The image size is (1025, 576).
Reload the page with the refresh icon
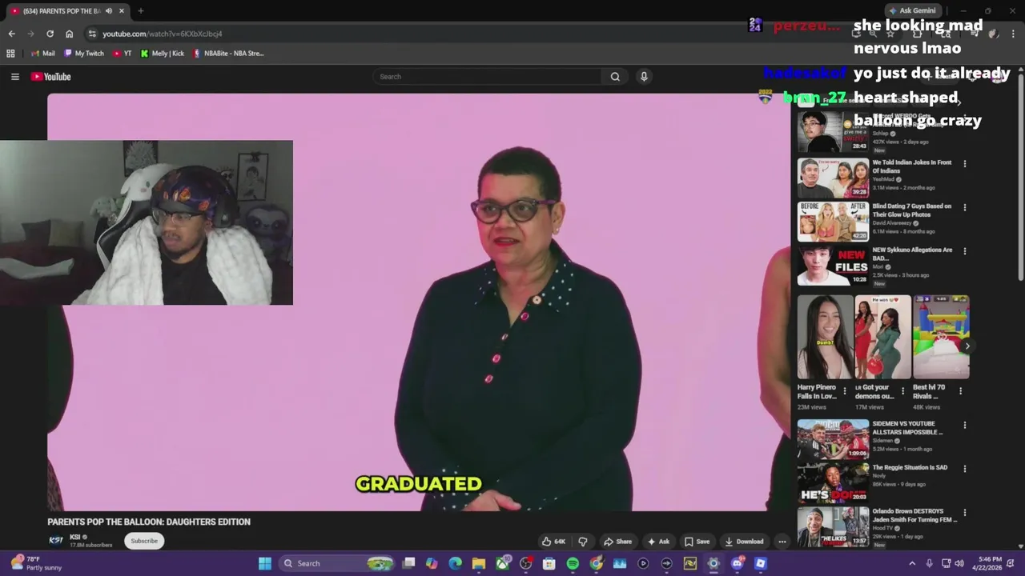50,34
